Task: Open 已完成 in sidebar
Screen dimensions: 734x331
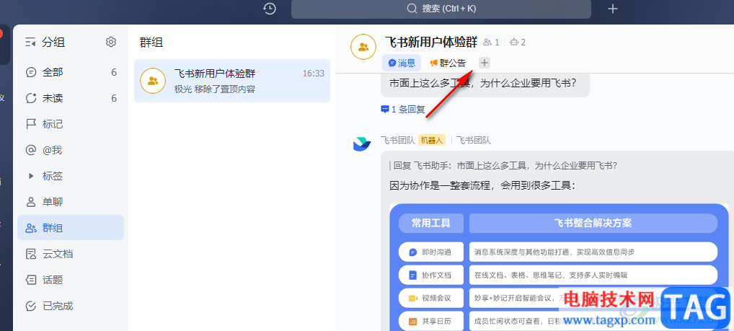Action: [71, 306]
